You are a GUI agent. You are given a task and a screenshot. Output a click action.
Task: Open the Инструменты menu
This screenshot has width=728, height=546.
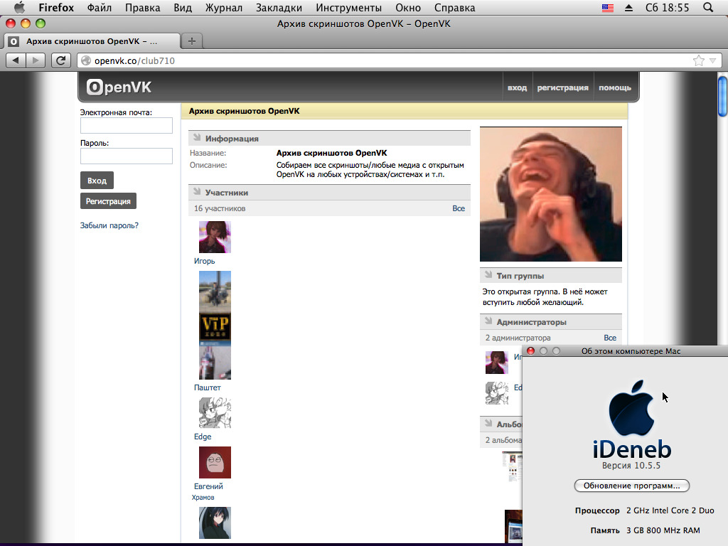tap(348, 8)
